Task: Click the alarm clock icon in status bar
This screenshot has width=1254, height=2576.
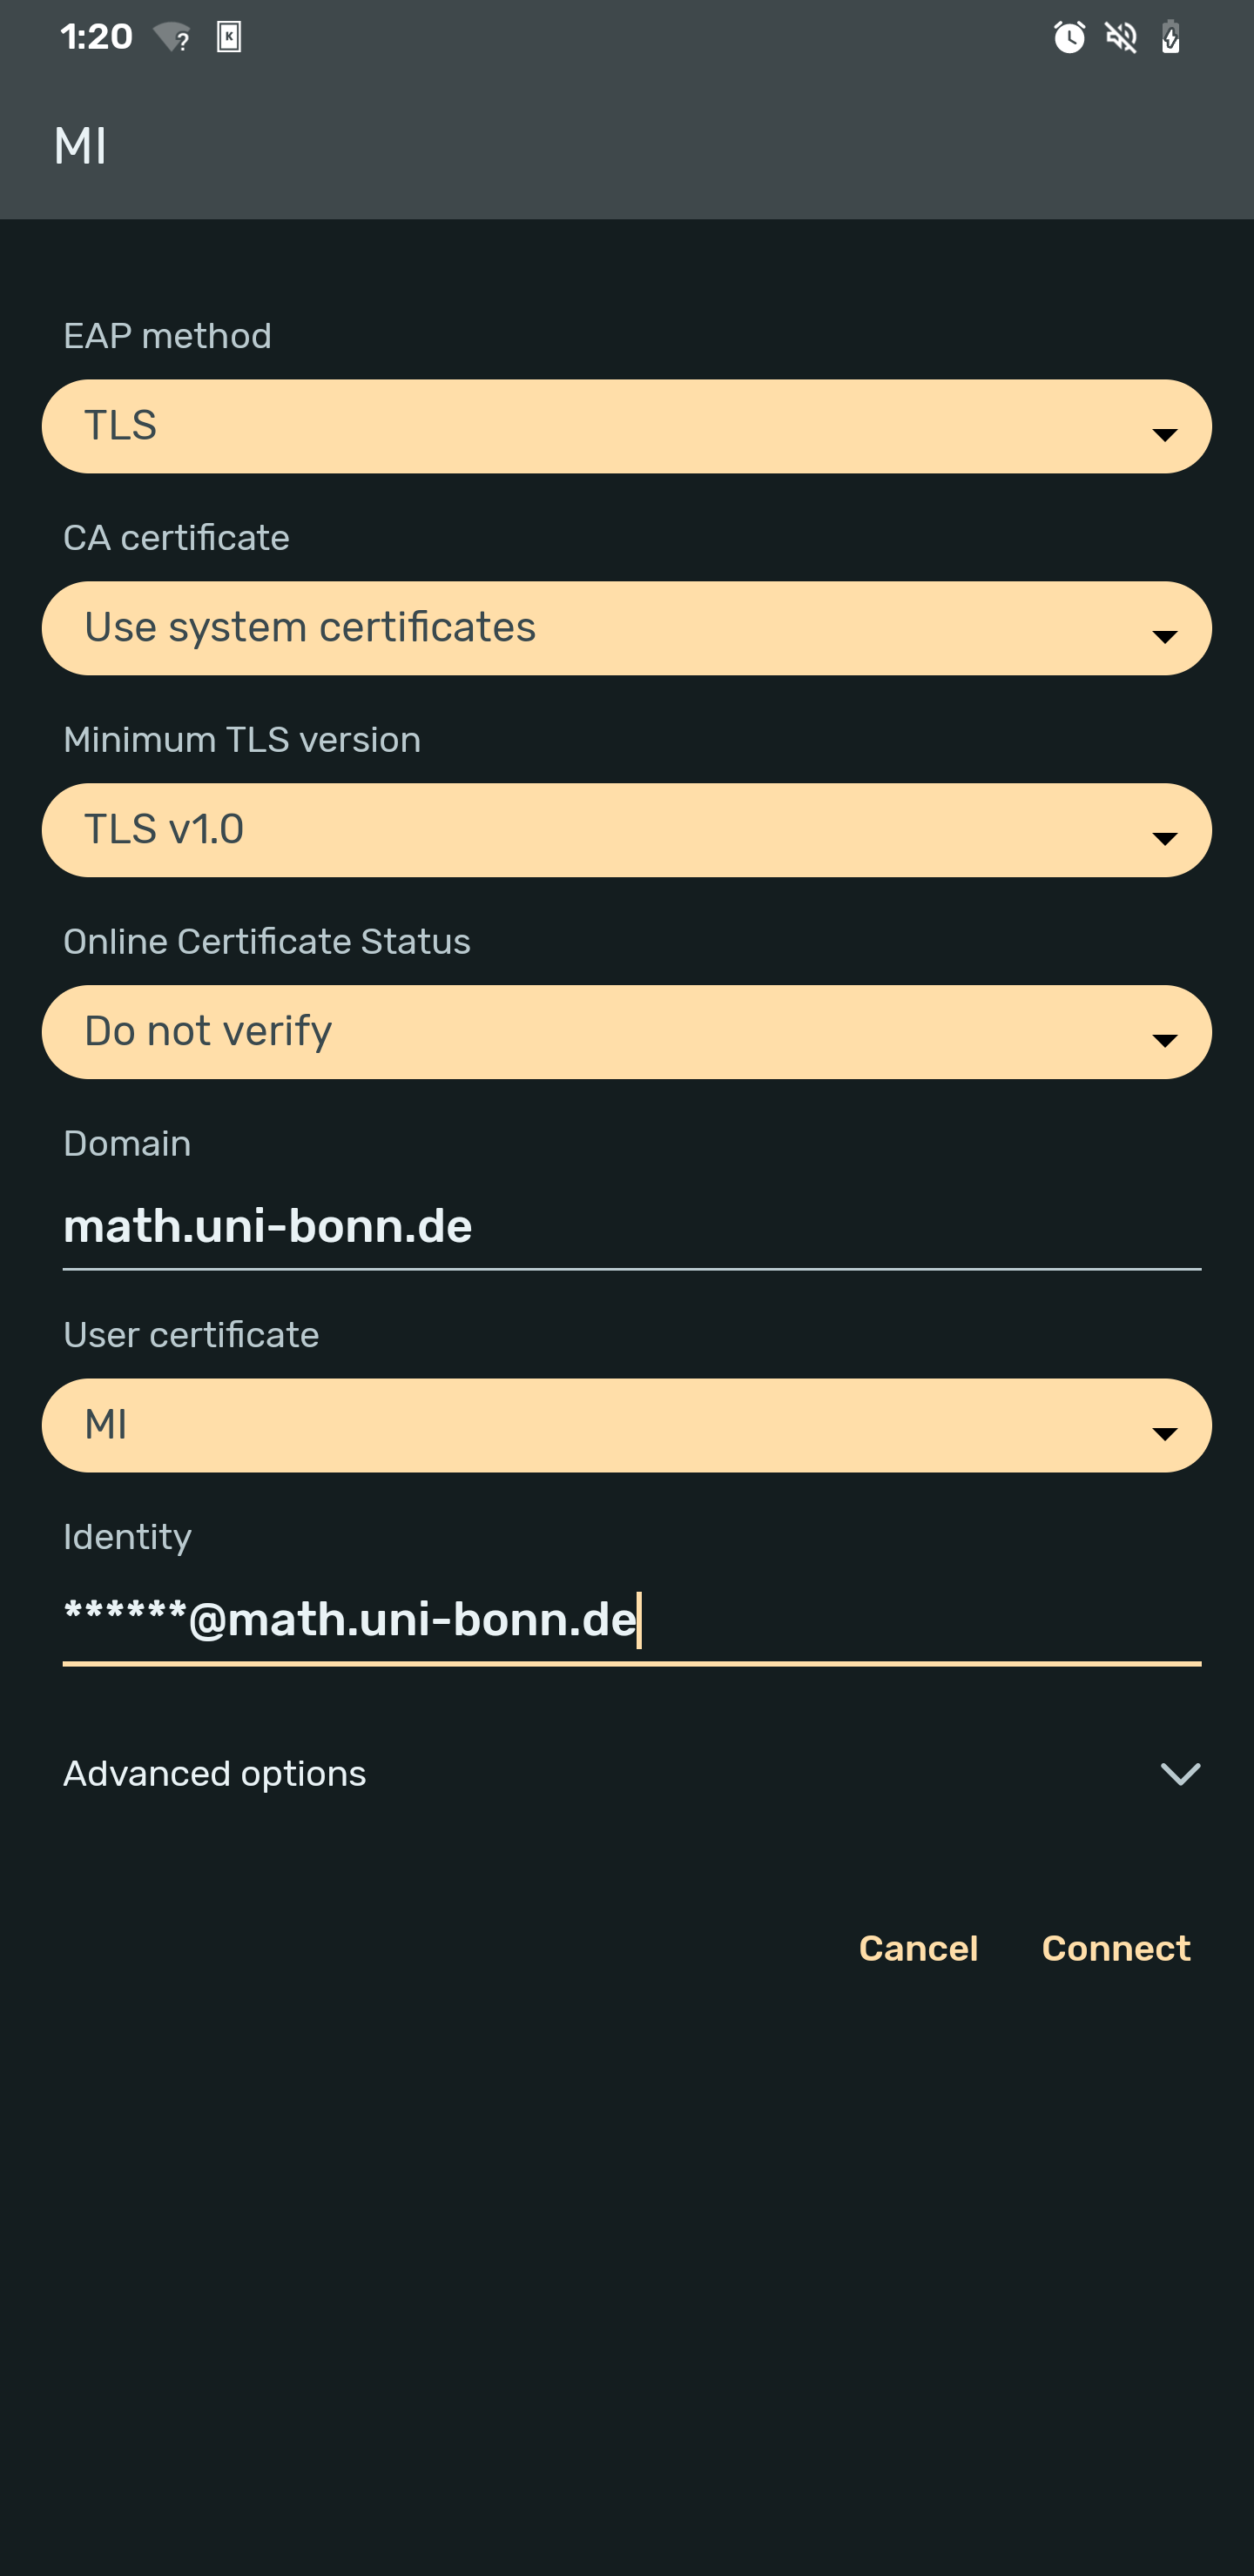Action: pos(1069,37)
